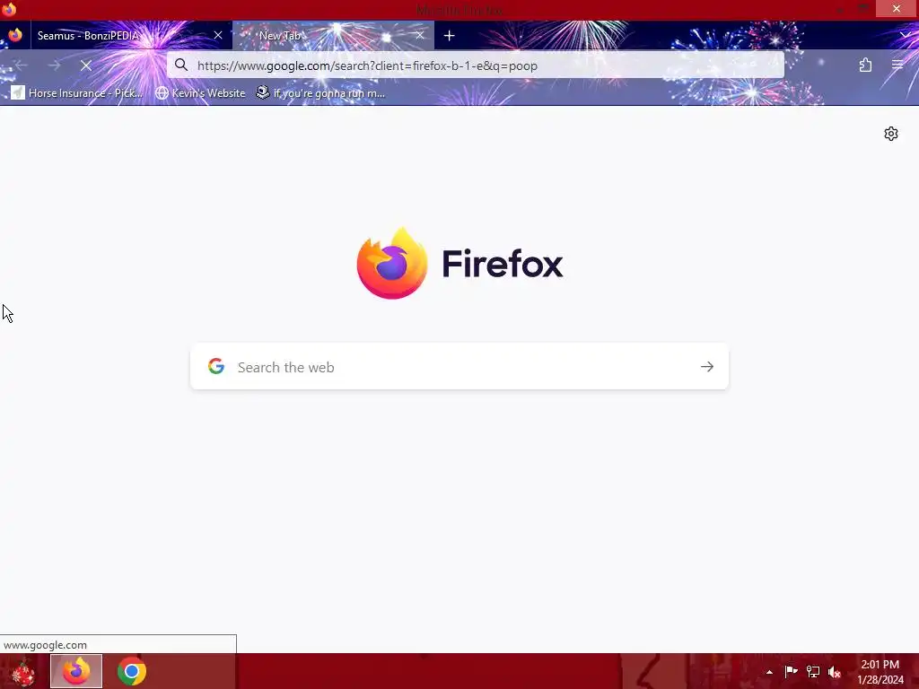Image resolution: width=919 pixels, height=689 pixels.
Task: Focus the Search the web box
Action: coord(459,367)
